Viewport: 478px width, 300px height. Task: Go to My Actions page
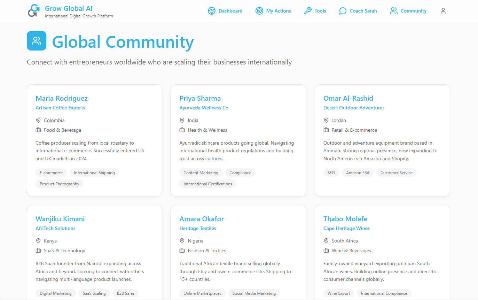273,11
